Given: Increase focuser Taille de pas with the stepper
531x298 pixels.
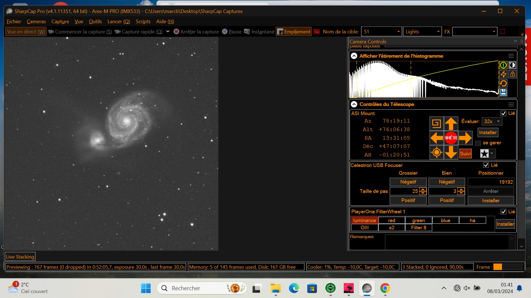Looking at the screenshot, I should [423, 190].
